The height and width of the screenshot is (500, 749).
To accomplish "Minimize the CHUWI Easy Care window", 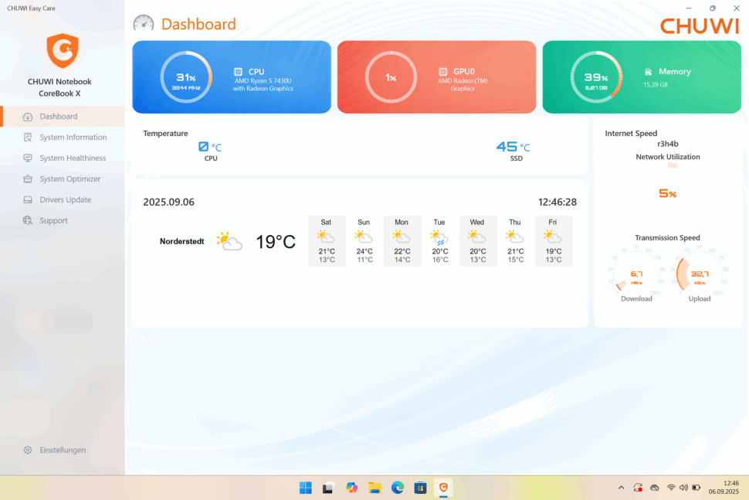I will 689,9.
